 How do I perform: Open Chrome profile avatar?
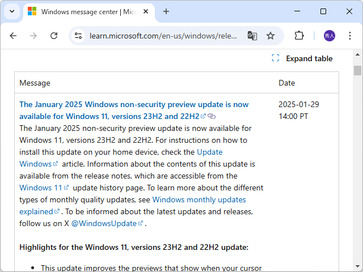(330, 36)
